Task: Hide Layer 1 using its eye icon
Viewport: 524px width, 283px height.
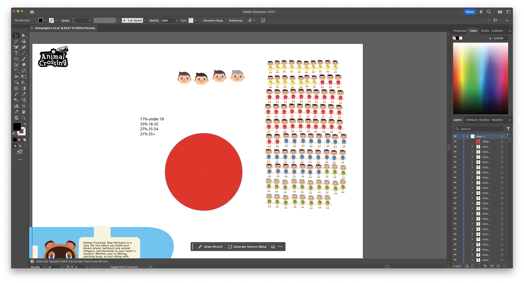Action: pos(455,136)
